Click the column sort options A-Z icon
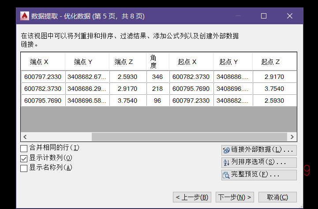This screenshot has height=209, width=318. [x=226, y=163]
